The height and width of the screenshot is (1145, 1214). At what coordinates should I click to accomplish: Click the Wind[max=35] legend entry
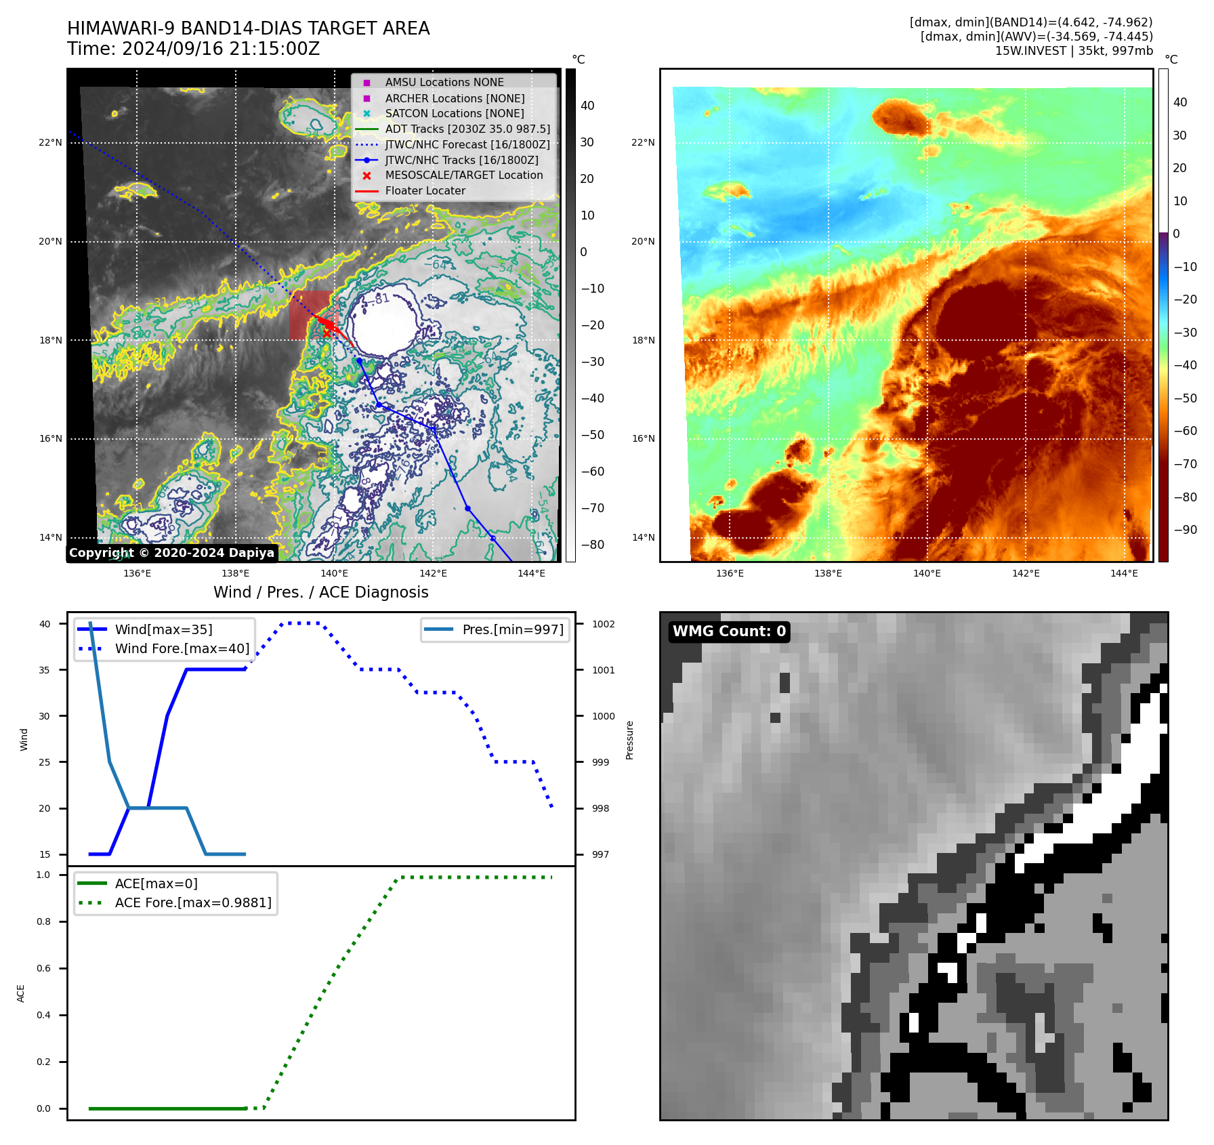[x=163, y=629]
